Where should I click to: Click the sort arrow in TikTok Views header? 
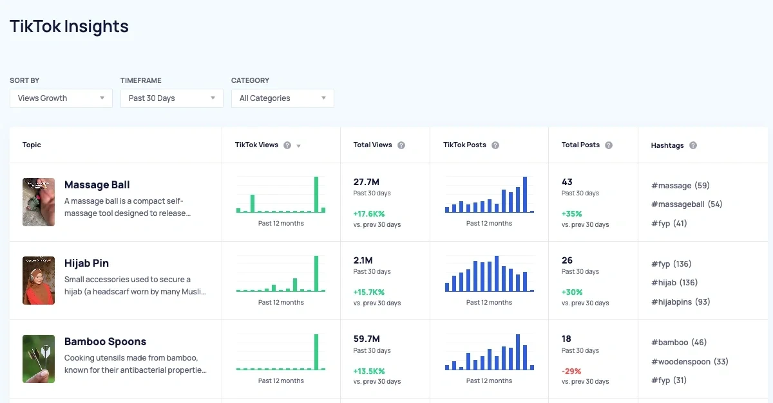click(x=298, y=146)
